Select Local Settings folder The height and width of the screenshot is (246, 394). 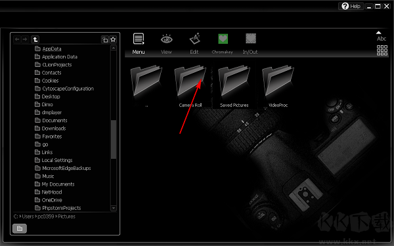click(54, 160)
